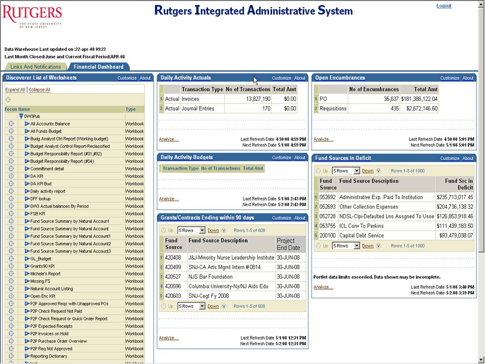Click the Focus Name column header
This screenshot has width=485, height=364.
point(17,109)
